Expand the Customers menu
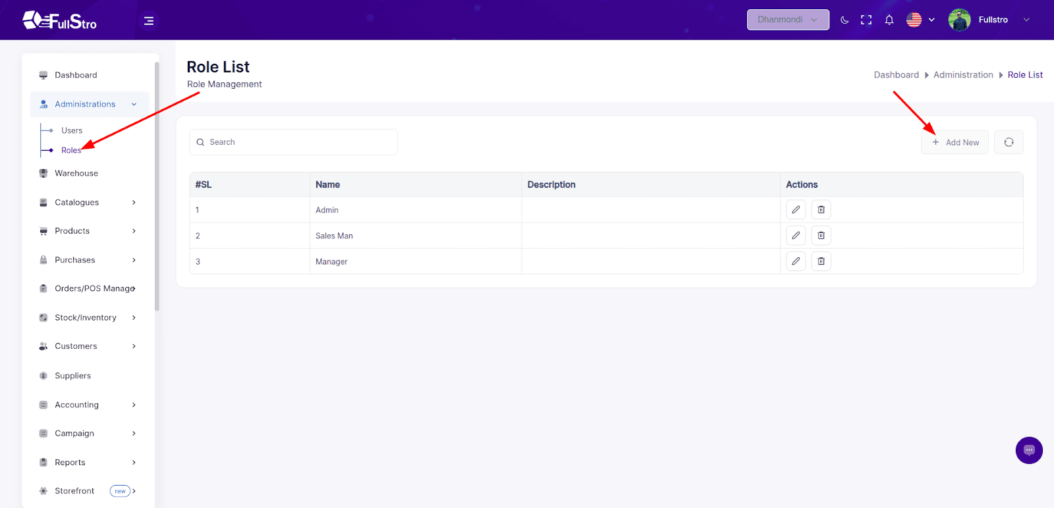Image resolution: width=1054 pixels, height=508 pixels. [x=90, y=346]
